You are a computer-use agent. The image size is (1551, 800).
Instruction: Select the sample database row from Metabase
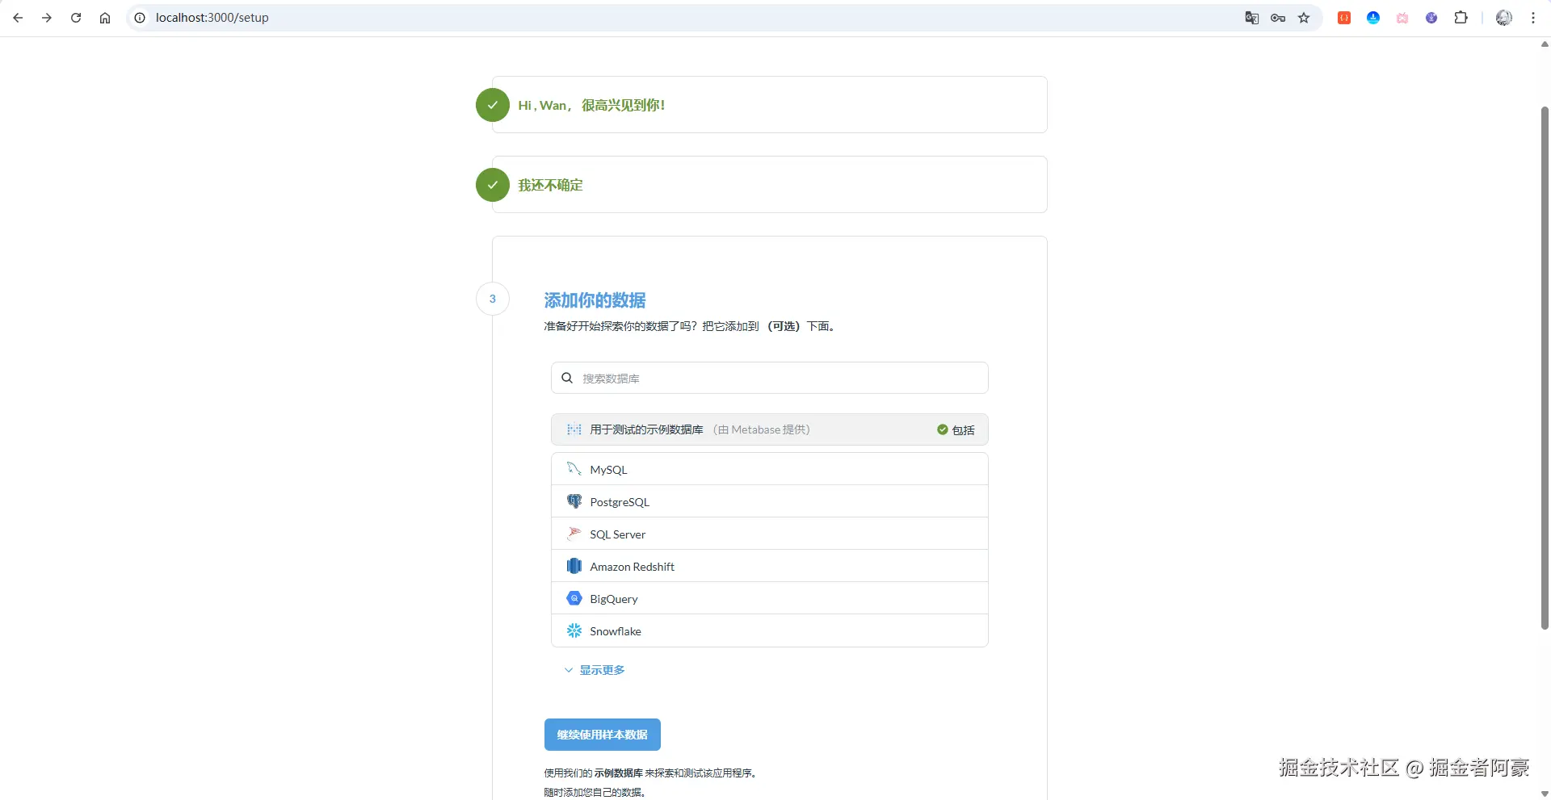click(770, 429)
